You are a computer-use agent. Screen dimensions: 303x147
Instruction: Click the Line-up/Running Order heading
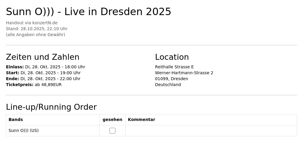(51, 107)
